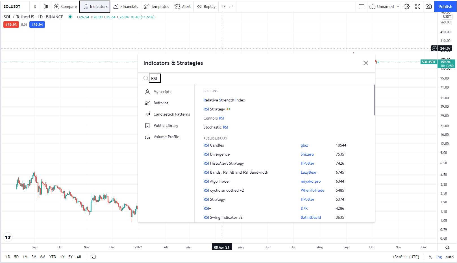Close the Indicators & Strategies dialog
The image size is (457, 263).
coord(365,63)
